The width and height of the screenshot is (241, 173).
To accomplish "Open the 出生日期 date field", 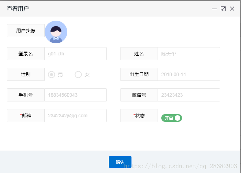I will point(189,74).
